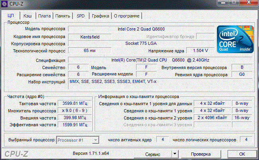Viewport: 259px width, 160px height.
Task: Select the specification field with Q6600 @ 2.40GHz
Action: point(160,60)
